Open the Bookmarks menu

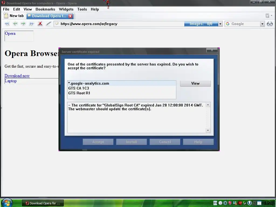(x=45, y=9)
